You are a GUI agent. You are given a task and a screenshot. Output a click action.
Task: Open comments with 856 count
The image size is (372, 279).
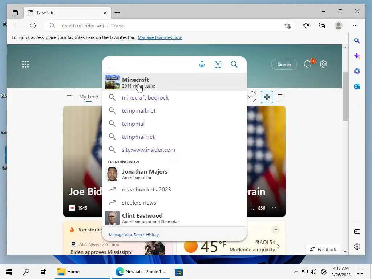pos(258,208)
